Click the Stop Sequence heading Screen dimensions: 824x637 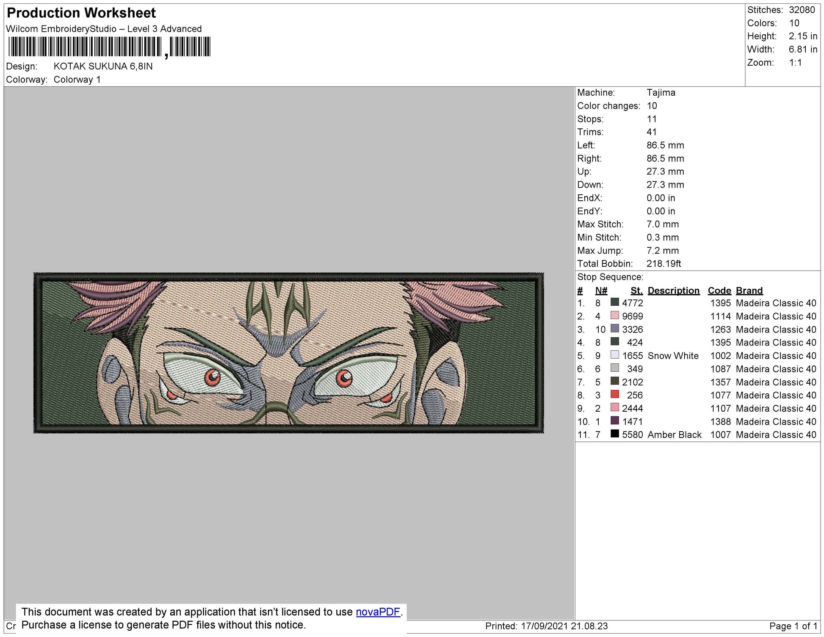click(610, 277)
